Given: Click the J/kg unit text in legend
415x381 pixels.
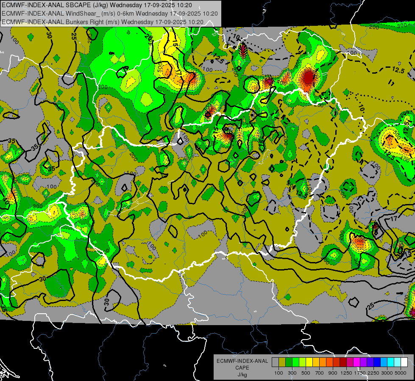Looking at the screenshot, I should pyautogui.click(x=242, y=374).
